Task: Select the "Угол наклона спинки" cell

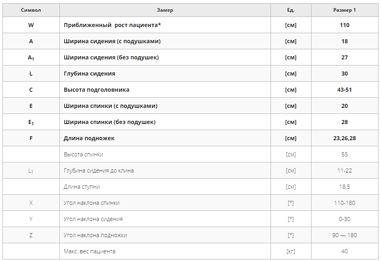Action: pyautogui.click(x=91, y=203)
